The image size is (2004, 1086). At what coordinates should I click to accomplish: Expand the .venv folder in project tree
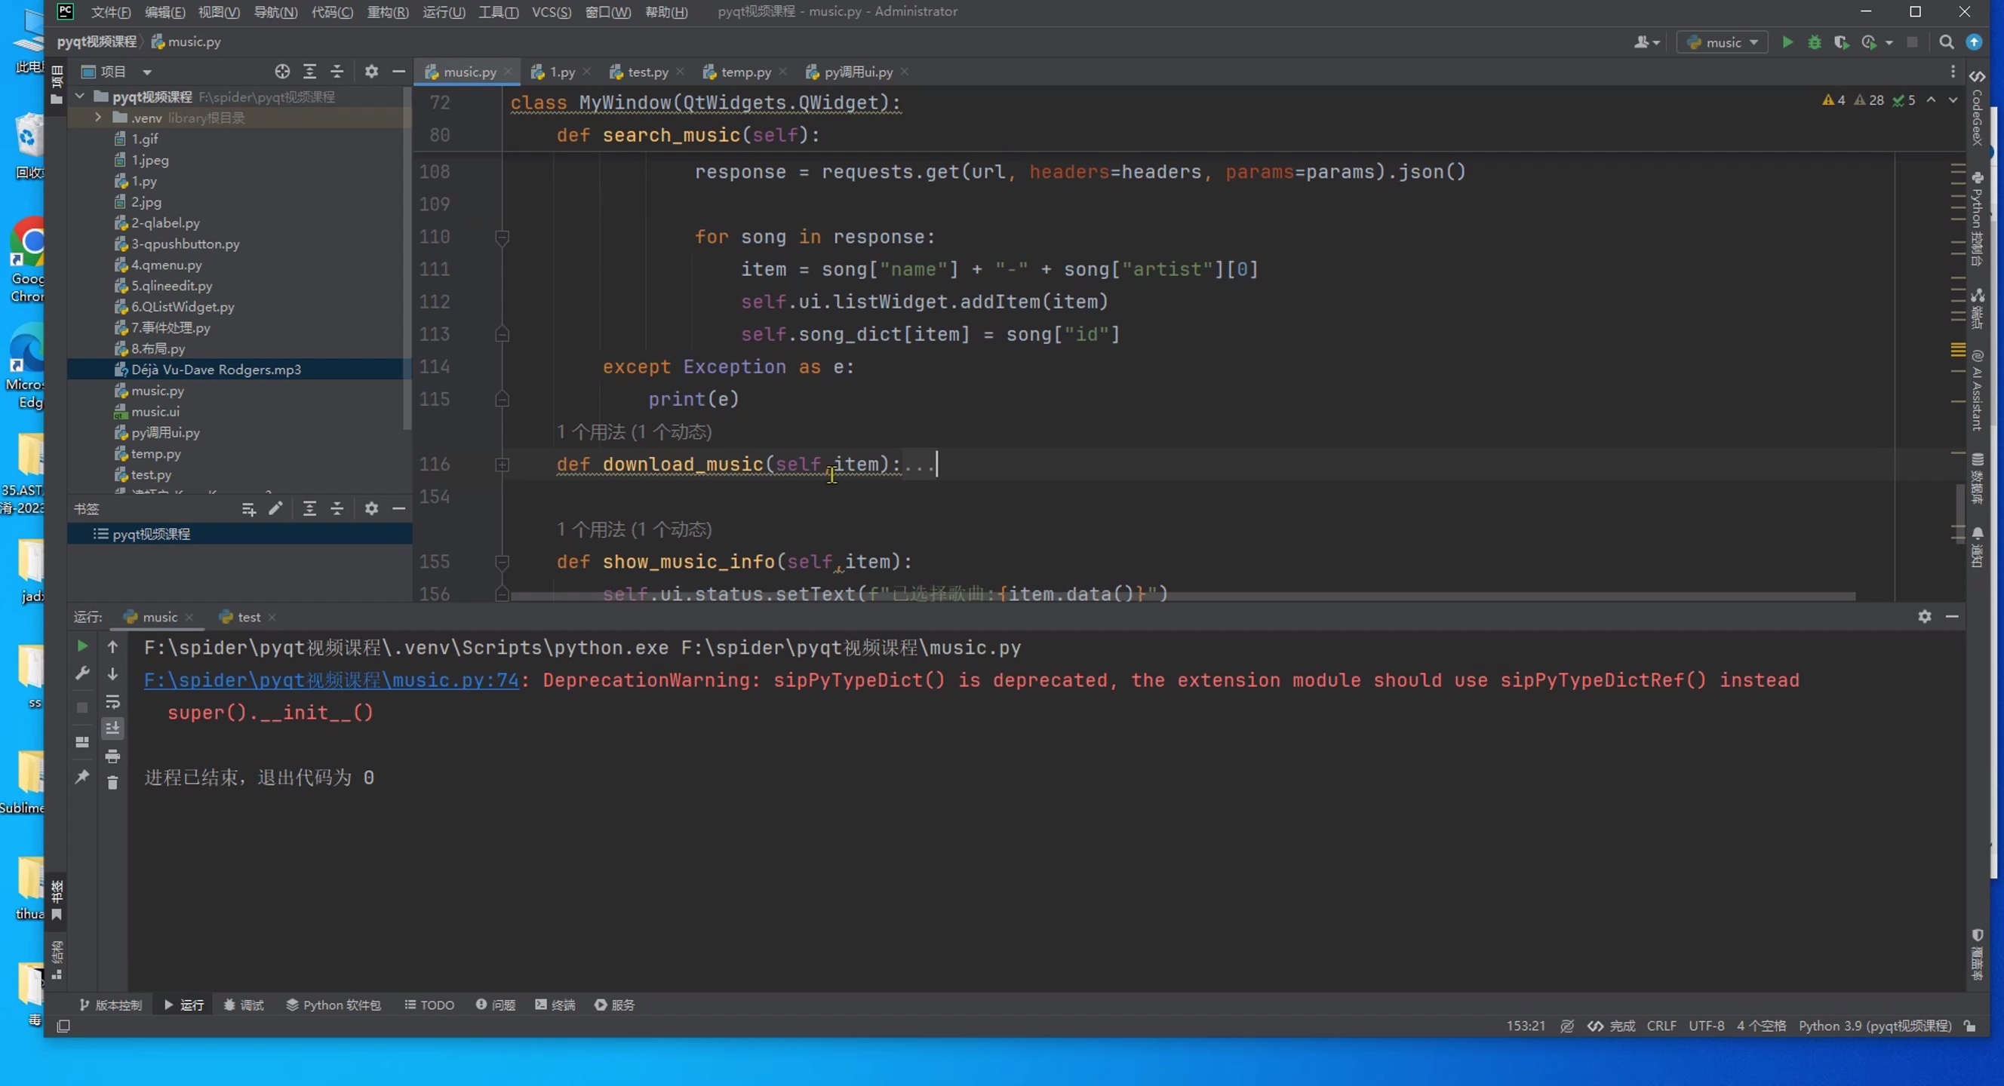coord(98,118)
